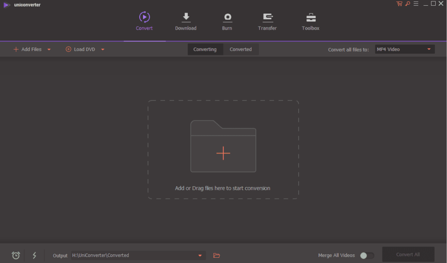Expand the output folder dropdown arrow

tap(200, 256)
